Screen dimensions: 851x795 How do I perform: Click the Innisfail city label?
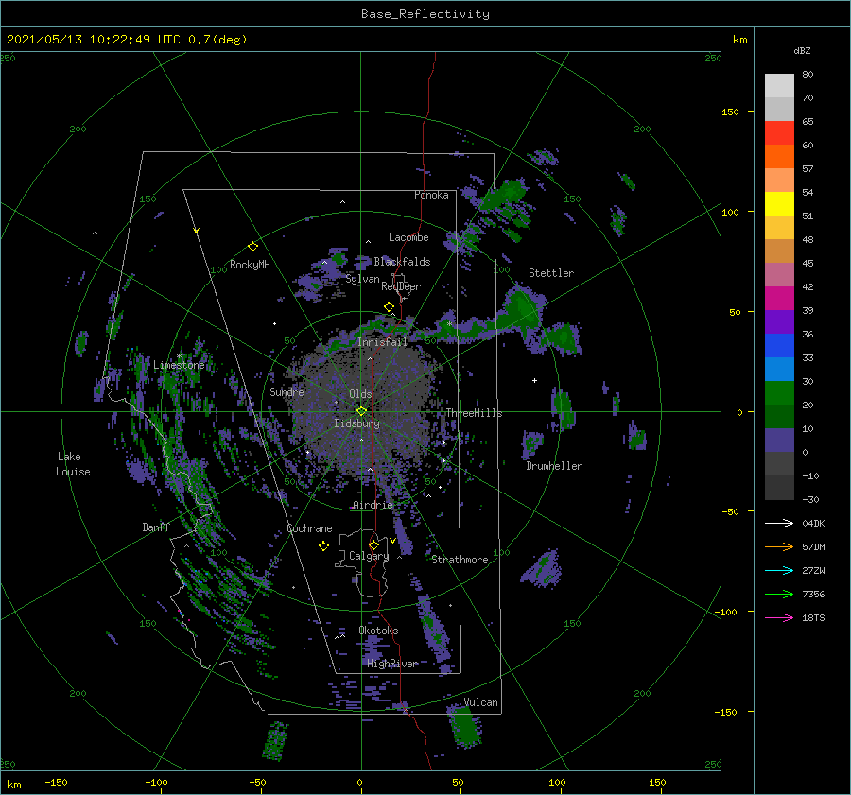(x=382, y=342)
